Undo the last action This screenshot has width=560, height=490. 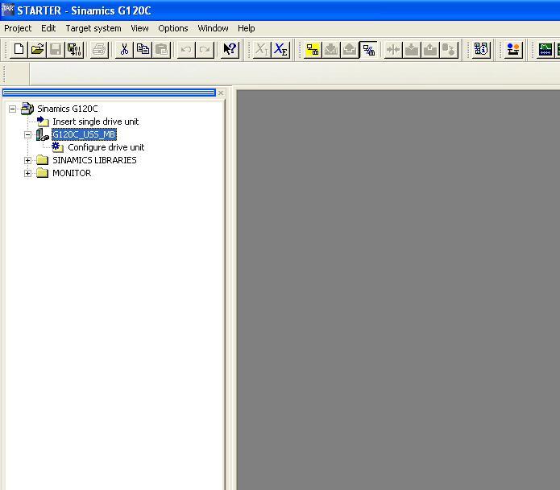[186, 49]
